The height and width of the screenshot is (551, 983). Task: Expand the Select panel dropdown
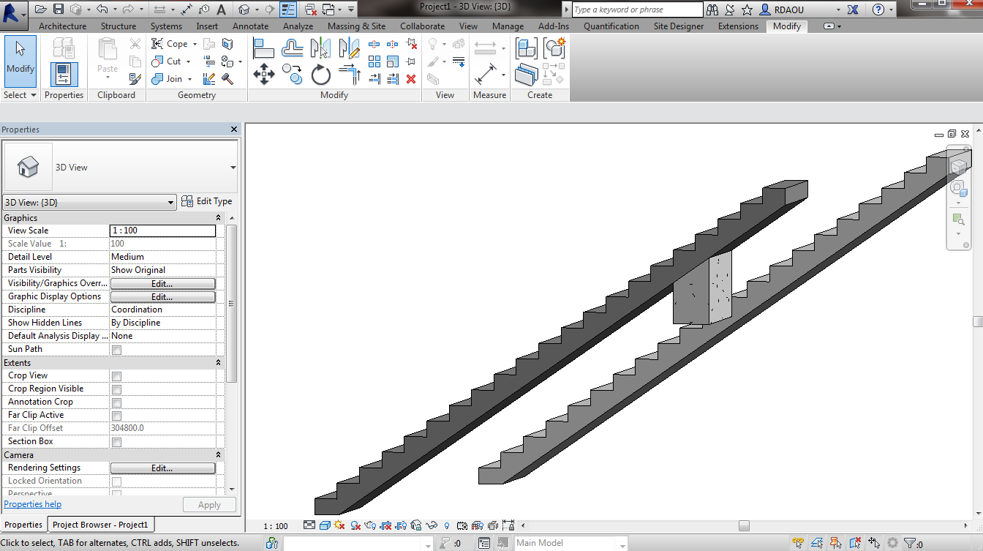click(x=32, y=95)
